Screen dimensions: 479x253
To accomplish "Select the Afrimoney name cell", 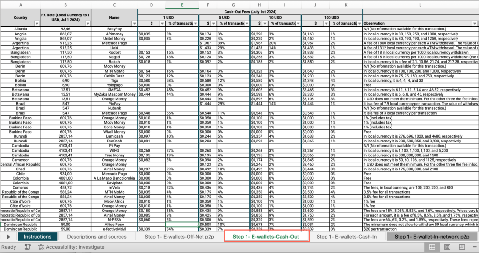I will pyautogui.click(x=114, y=34).
